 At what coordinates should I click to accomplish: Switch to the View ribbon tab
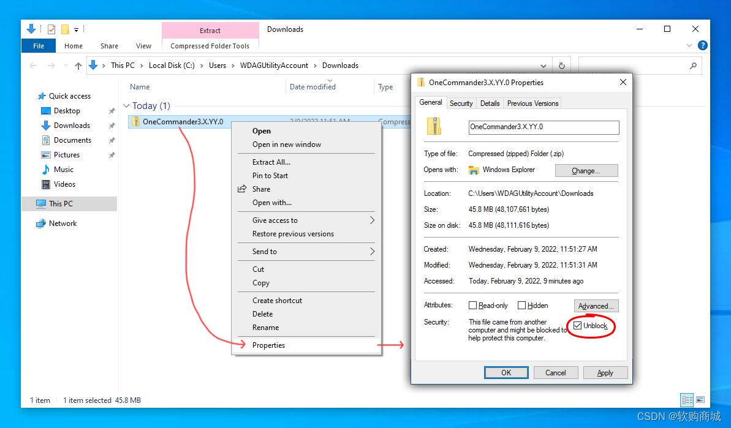click(143, 46)
